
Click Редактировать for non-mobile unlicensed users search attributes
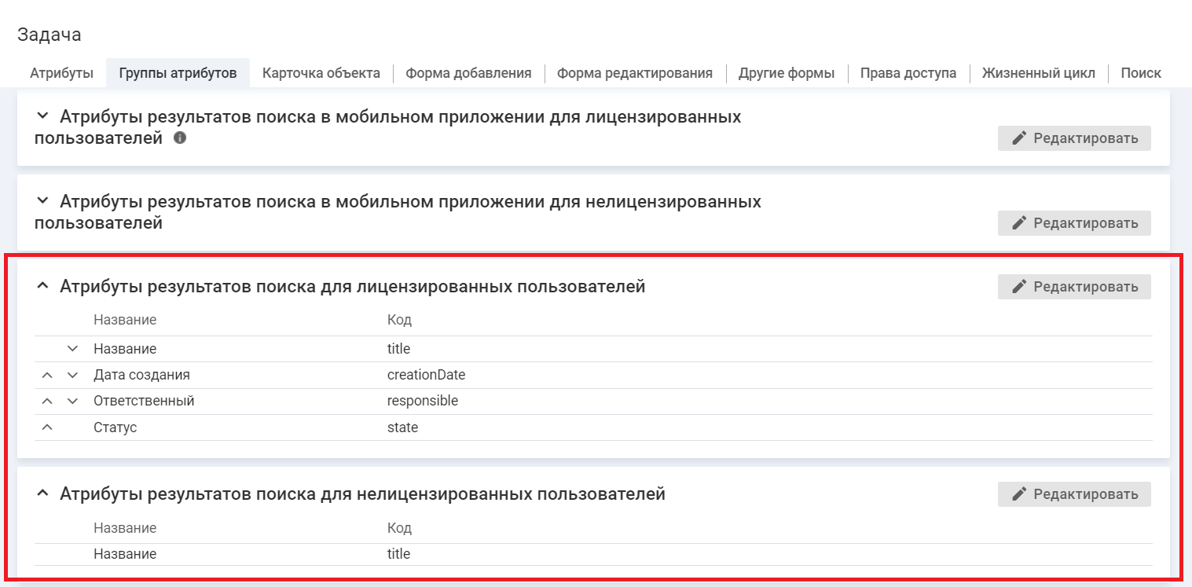point(1073,494)
